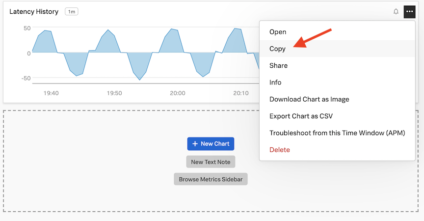Click the New Text Note button

pos(211,162)
